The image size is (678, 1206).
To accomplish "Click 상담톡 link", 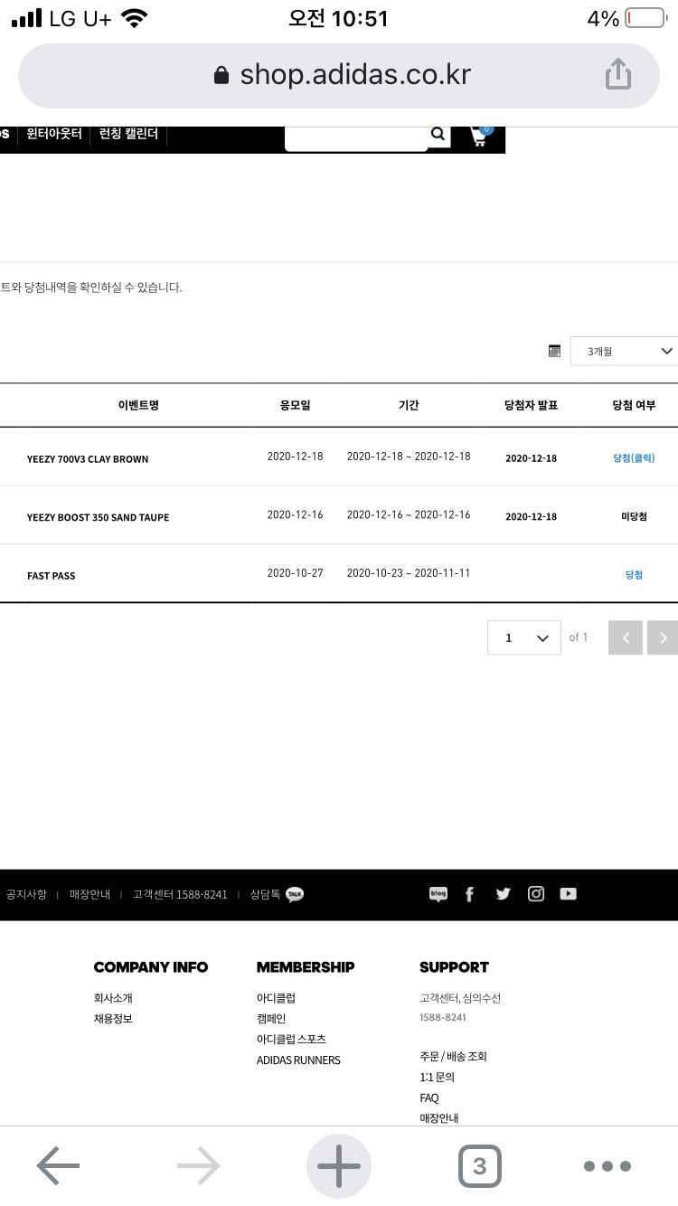I will tap(265, 894).
